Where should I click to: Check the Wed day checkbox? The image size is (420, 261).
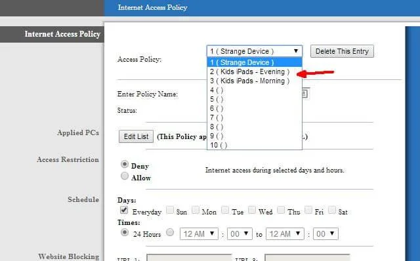point(252,210)
